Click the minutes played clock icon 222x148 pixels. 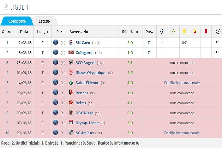coord(218,31)
